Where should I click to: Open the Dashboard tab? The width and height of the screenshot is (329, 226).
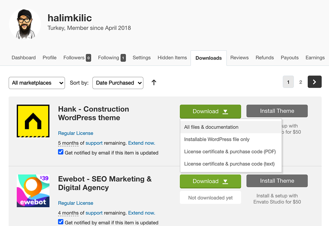(x=24, y=58)
